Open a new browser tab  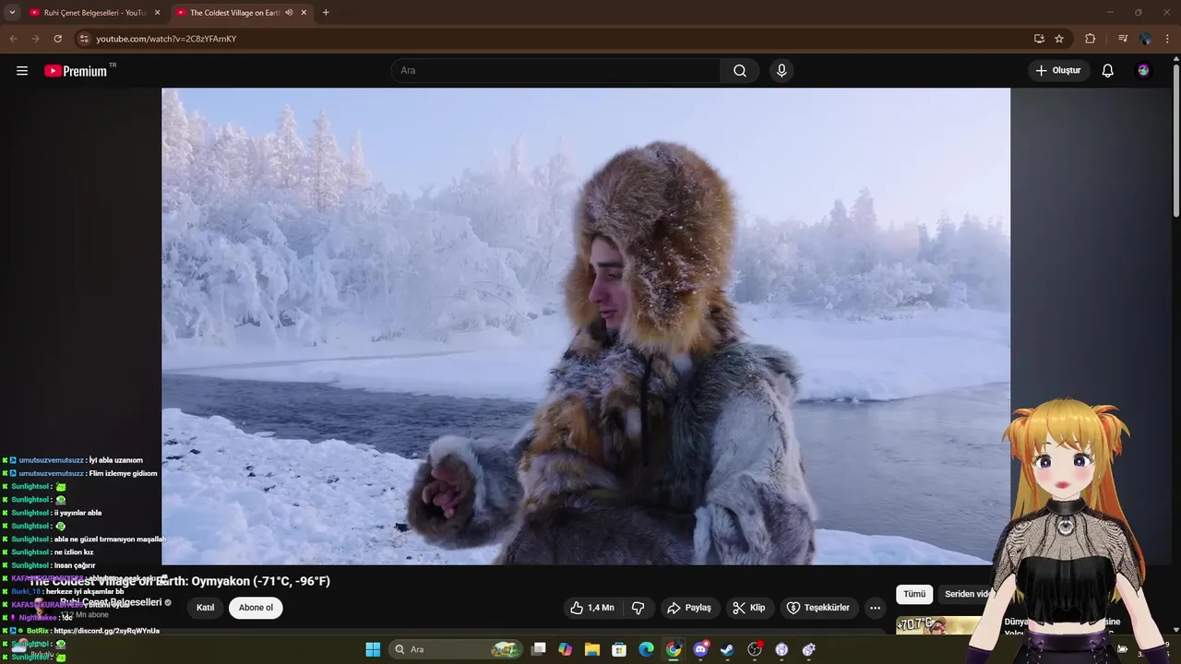click(x=326, y=13)
